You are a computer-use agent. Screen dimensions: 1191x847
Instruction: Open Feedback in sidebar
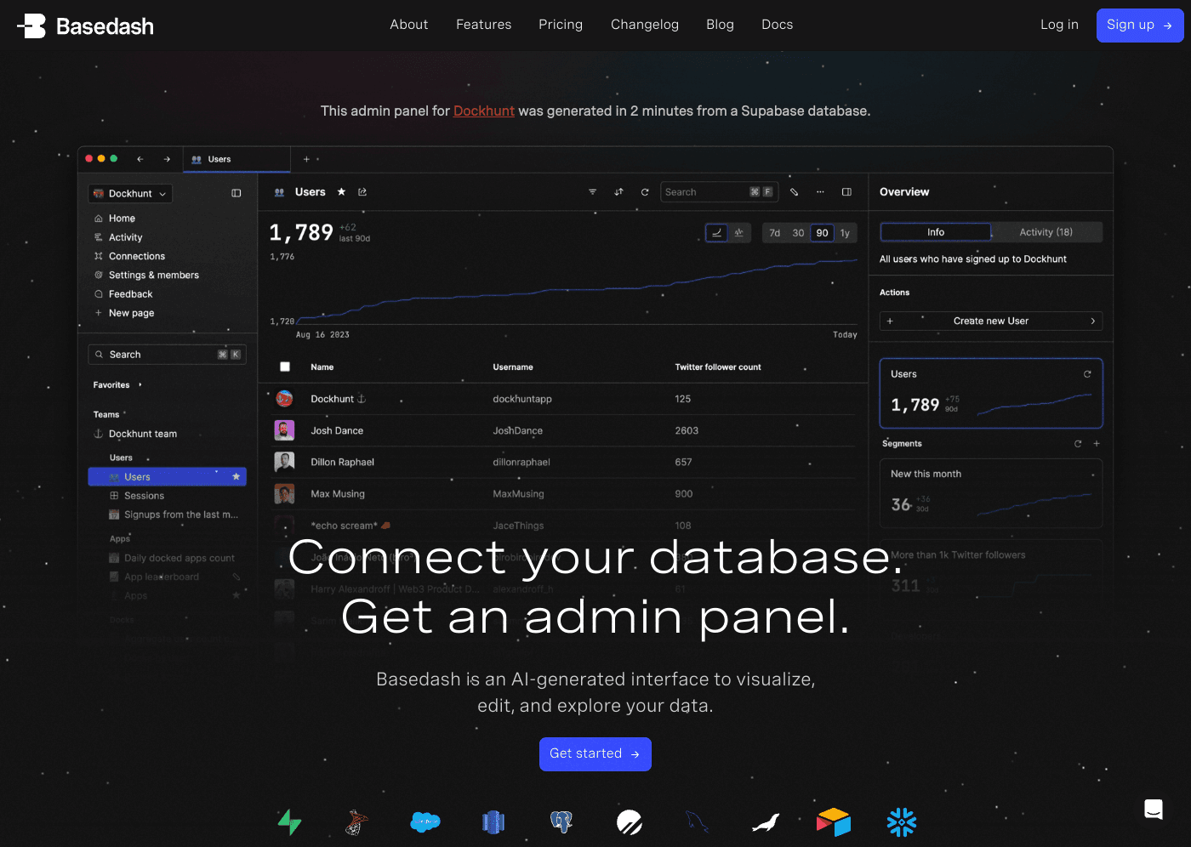pyautogui.click(x=130, y=294)
